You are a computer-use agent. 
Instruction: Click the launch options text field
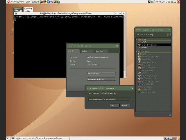[109, 99]
